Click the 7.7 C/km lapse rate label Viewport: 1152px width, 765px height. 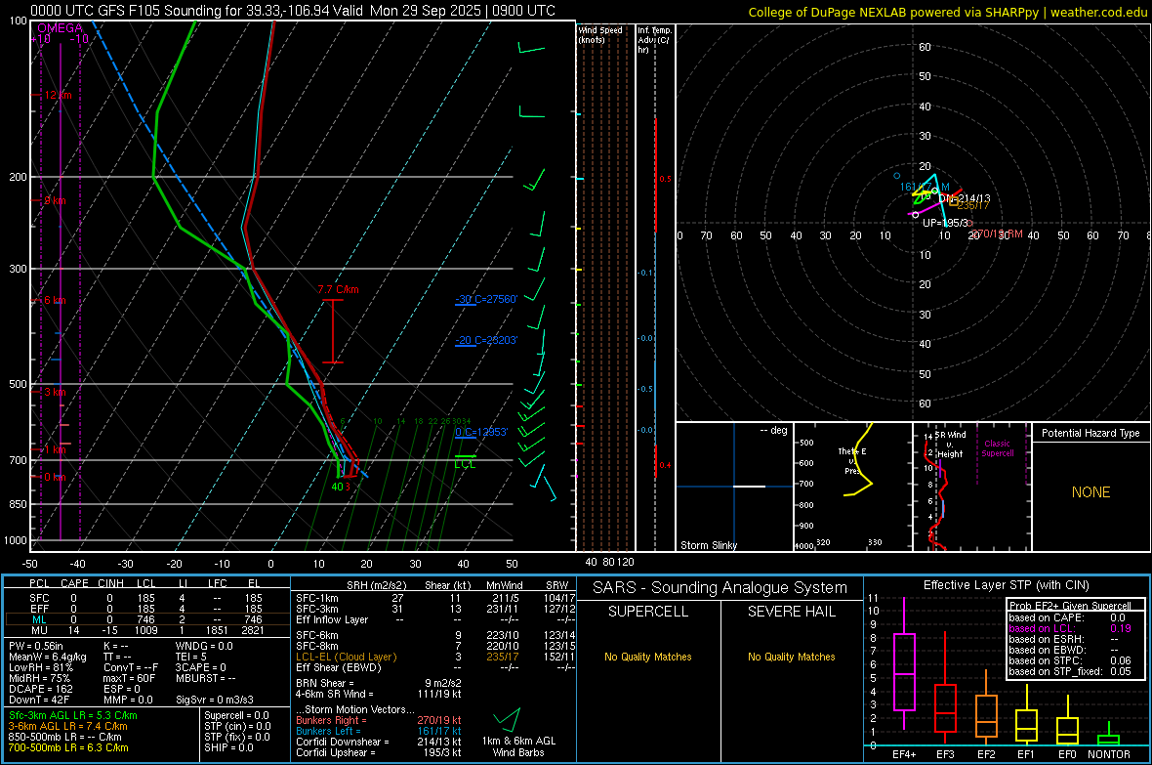pos(338,290)
